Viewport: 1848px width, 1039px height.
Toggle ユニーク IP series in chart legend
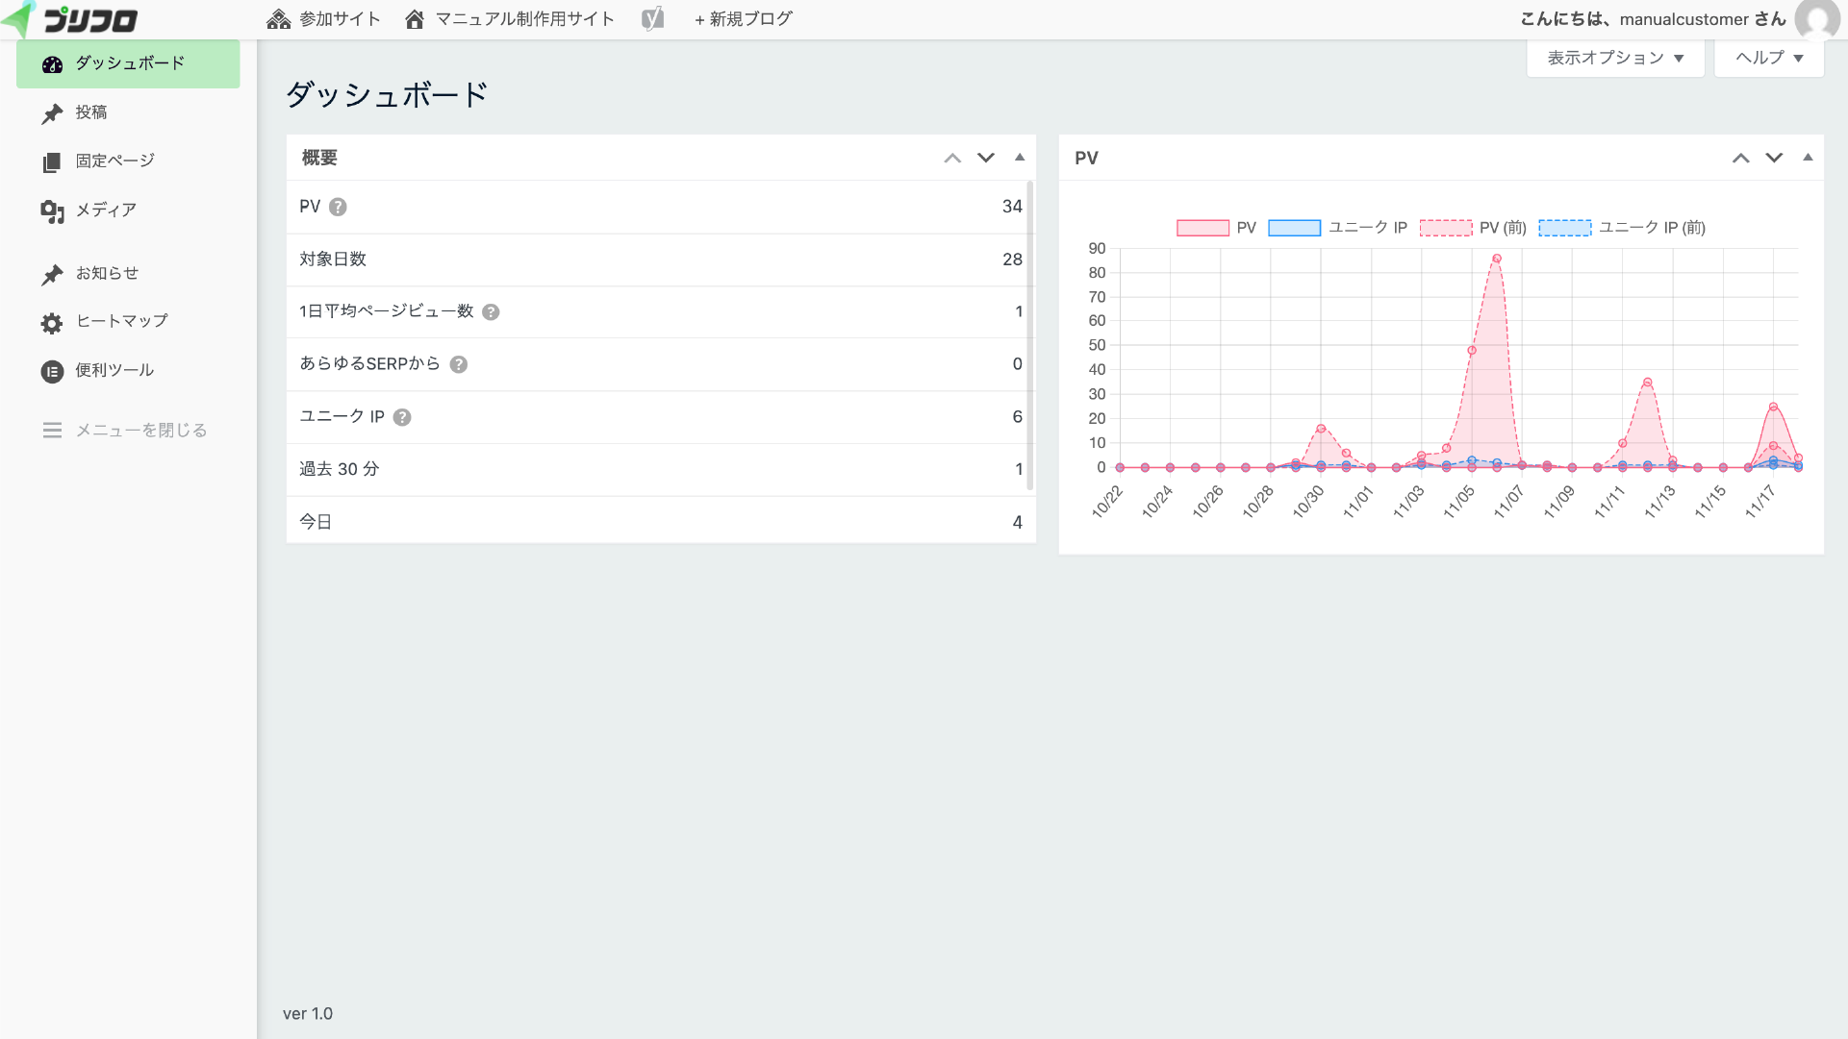[x=1294, y=228]
